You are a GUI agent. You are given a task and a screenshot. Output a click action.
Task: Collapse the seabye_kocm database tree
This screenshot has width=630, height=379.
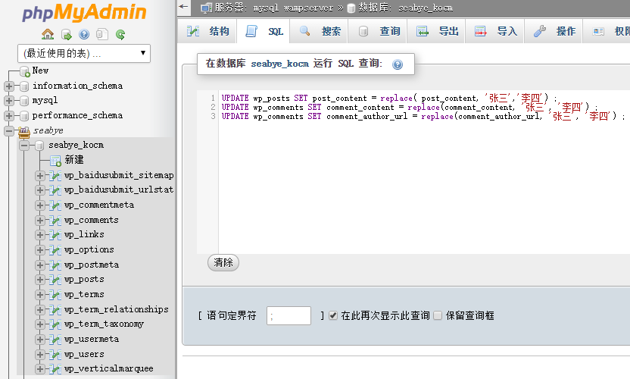click(24, 145)
